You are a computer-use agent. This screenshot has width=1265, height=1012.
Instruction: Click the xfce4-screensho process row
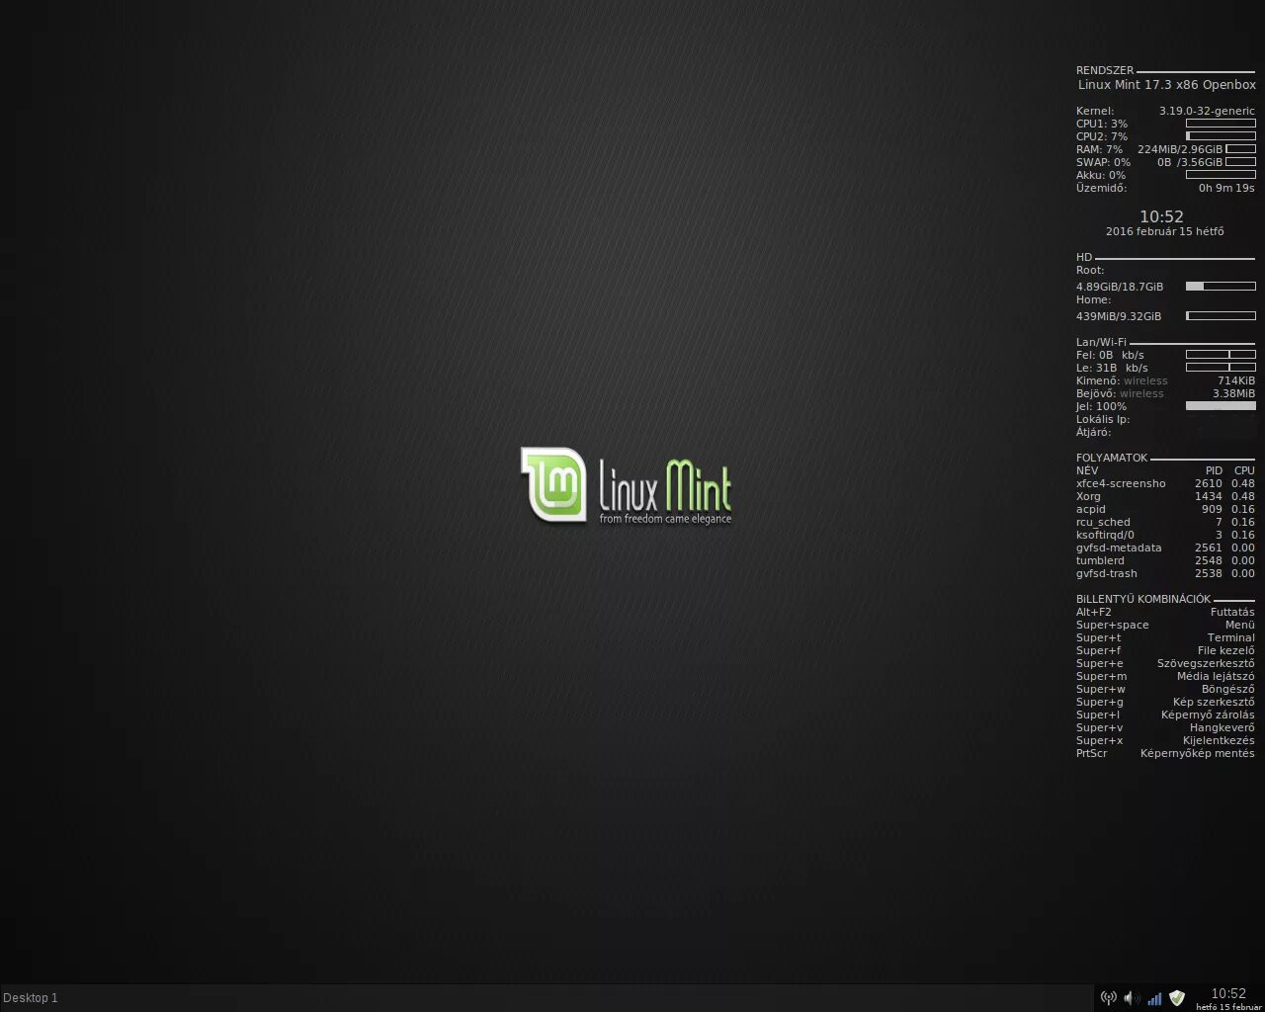click(x=1165, y=483)
